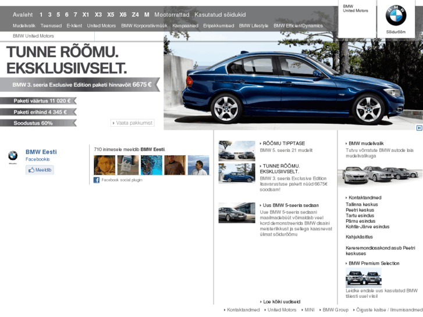This screenshot has height=317, width=423.
Task: Open the X1 model menu
Action: [x=86, y=15]
